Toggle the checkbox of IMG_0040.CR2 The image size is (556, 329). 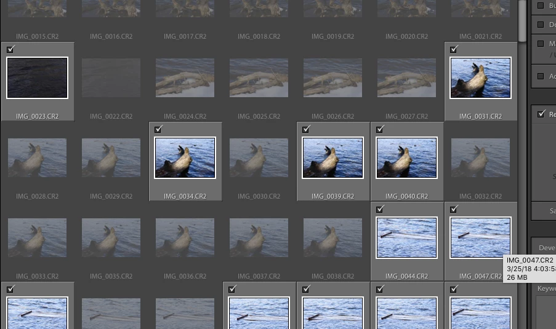click(380, 129)
